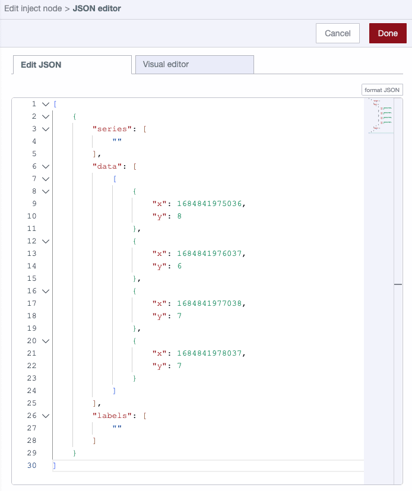The image size is (412, 491).
Task: Collapse the "labels" array
Action: (46, 415)
